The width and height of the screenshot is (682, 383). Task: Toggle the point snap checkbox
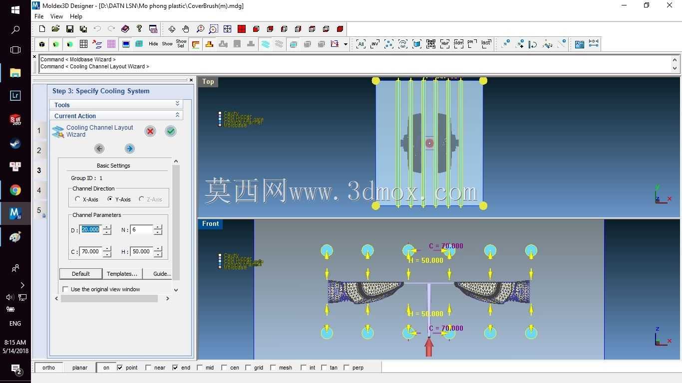pyautogui.click(x=120, y=368)
